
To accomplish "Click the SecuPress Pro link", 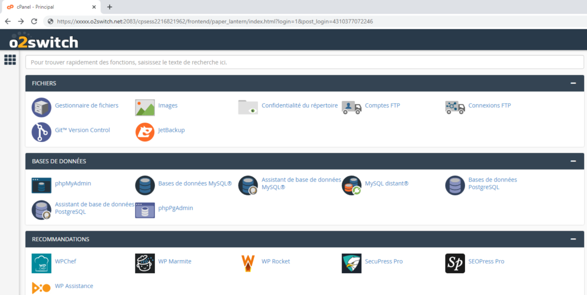I will click(x=383, y=261).
